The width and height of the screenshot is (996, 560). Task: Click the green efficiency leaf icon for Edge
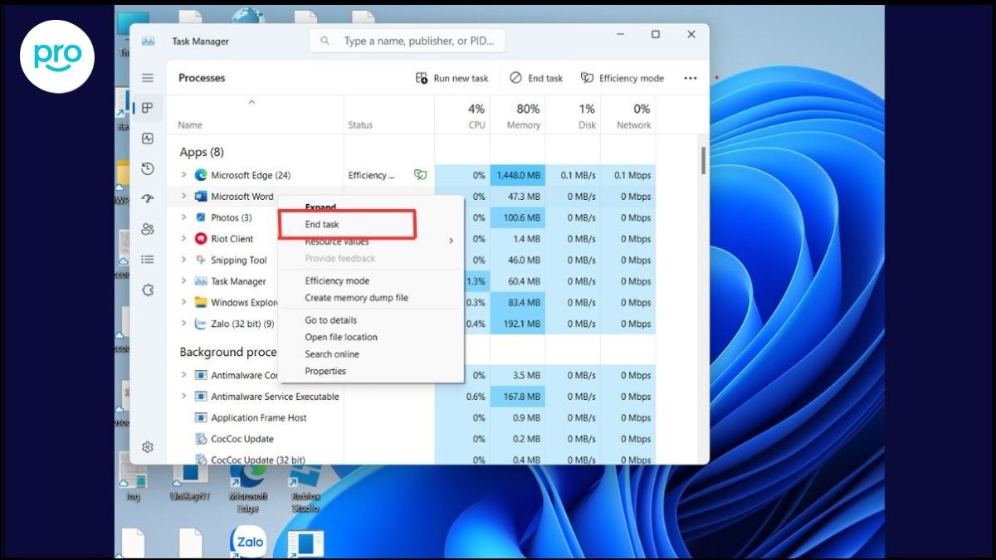(x=421, y=175)
